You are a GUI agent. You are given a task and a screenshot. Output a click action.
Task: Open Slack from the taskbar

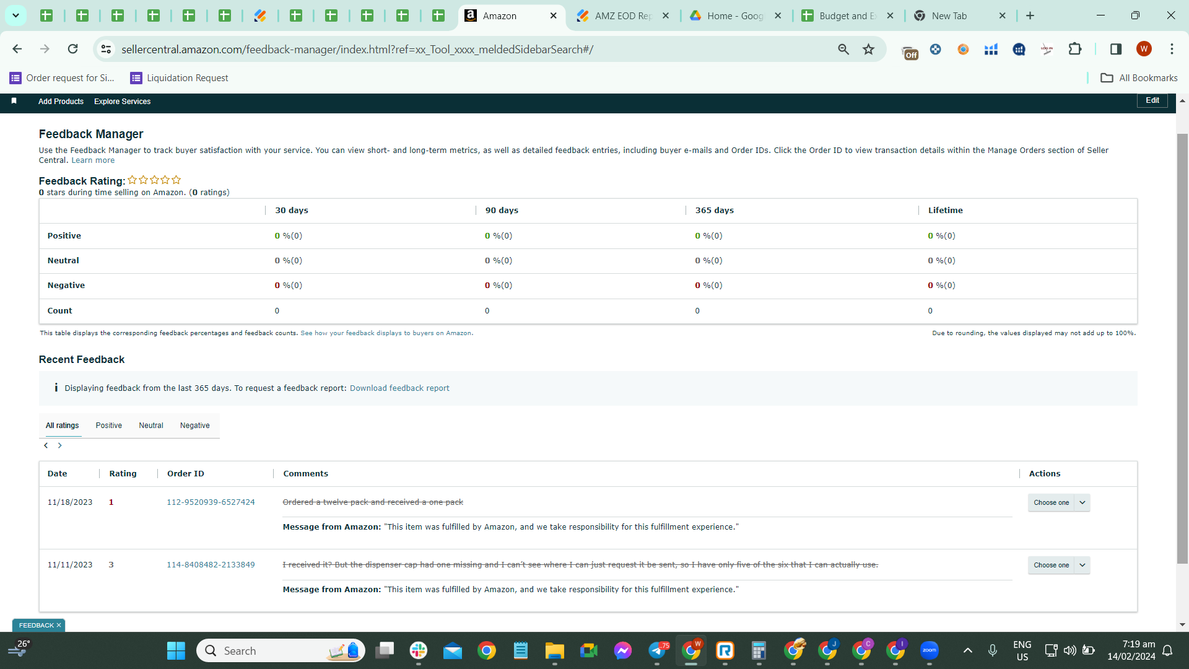[x=419, y=650]
